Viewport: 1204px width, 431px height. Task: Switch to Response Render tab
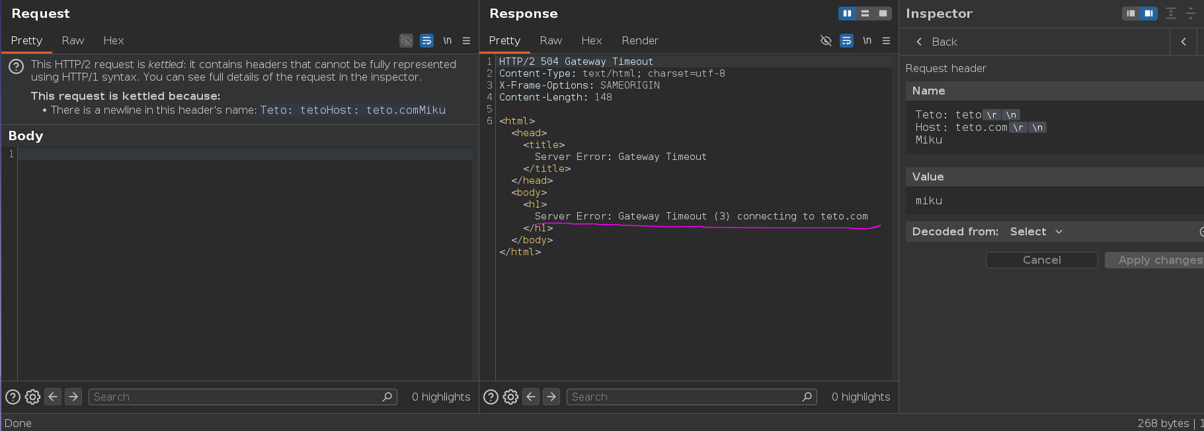tap(640, 41)
